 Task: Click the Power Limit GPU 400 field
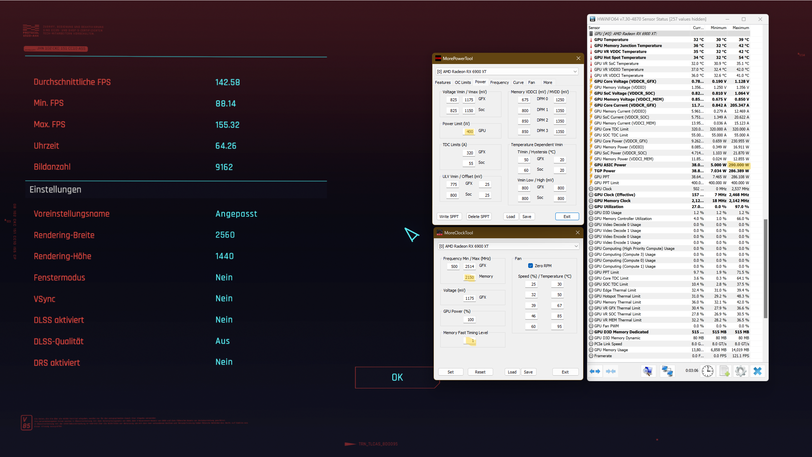[x=469, y=132]
